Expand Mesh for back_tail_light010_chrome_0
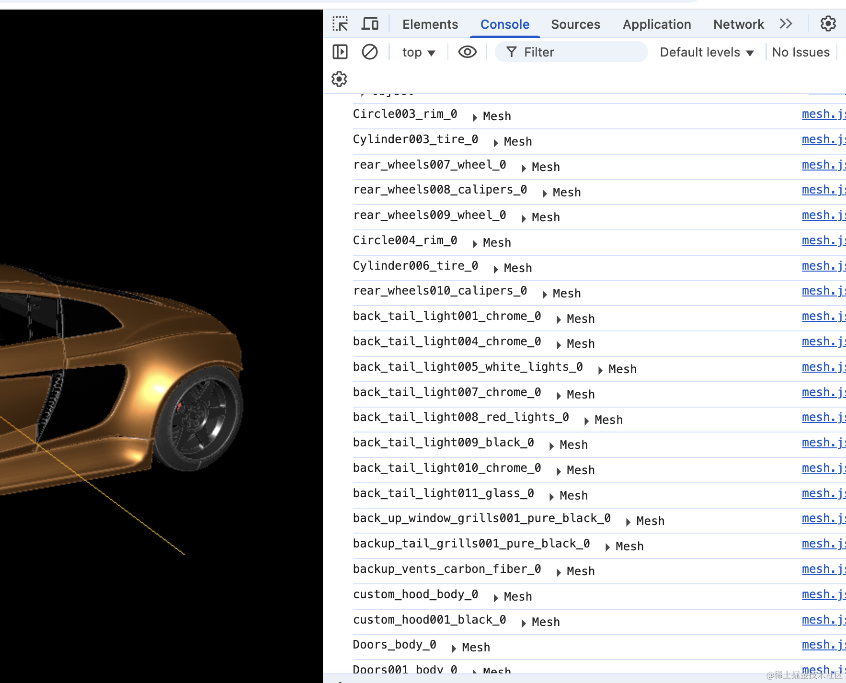 [559, 471]
